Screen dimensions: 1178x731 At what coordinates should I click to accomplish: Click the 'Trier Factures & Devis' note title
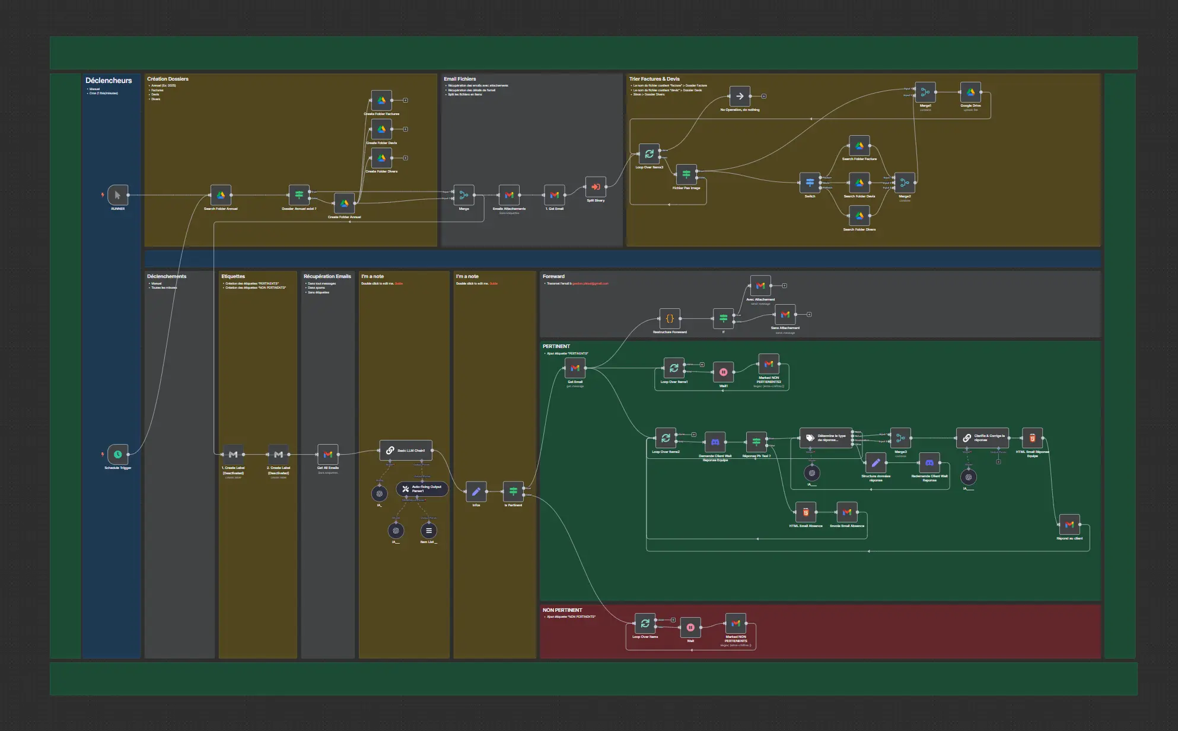654,79
